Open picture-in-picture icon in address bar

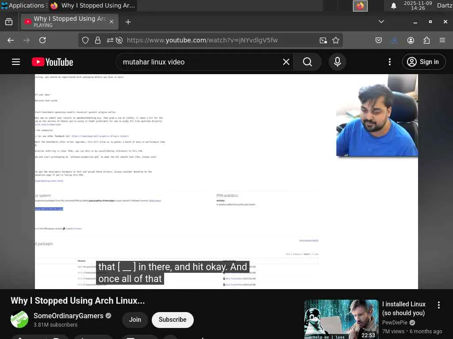pyautogui.click(x=323, y=40)
